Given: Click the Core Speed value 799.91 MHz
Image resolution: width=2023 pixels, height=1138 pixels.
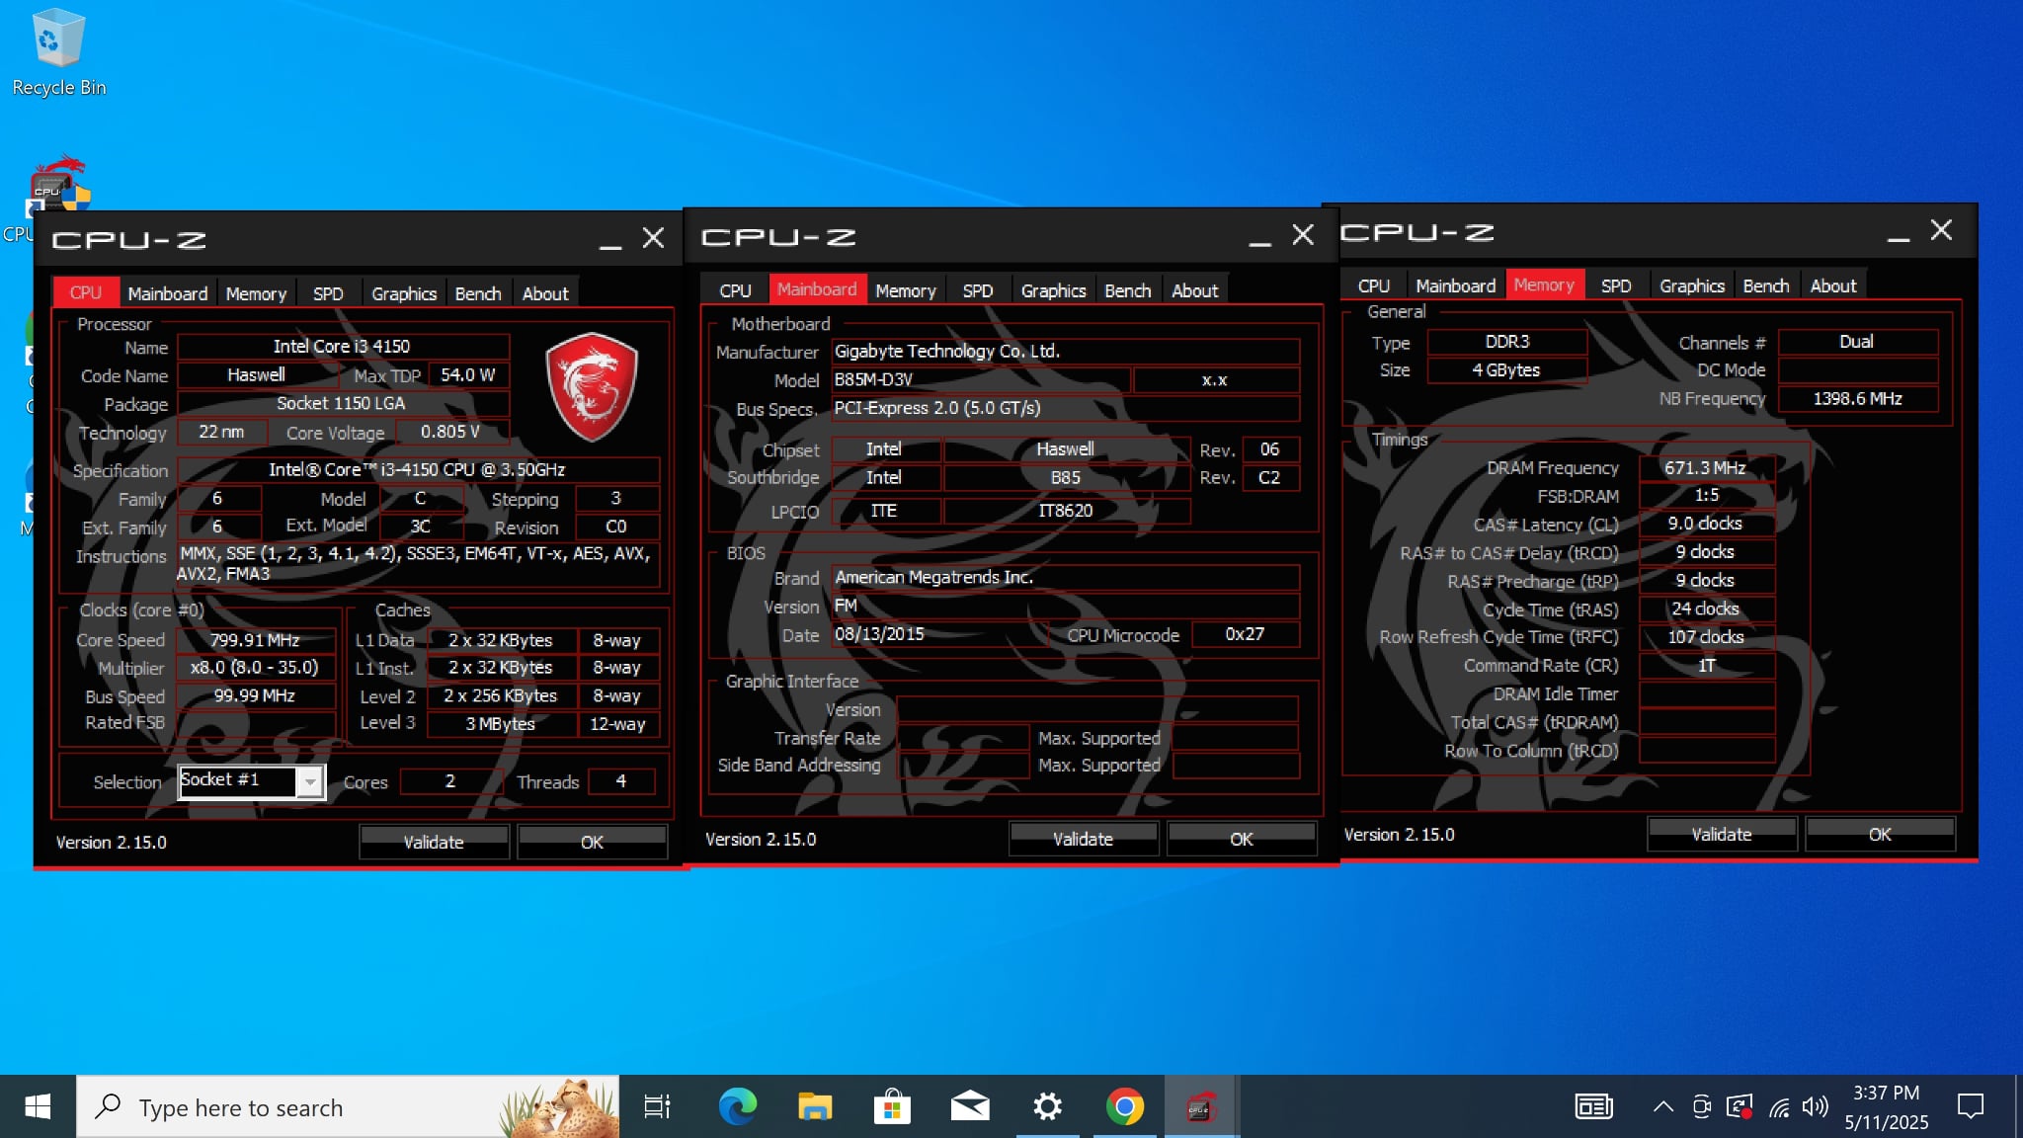Looking at the screenshot, I should click(x=256, y=640).
